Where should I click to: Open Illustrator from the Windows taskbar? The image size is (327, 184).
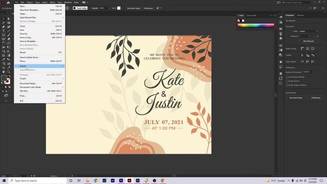tap(129, 180)
